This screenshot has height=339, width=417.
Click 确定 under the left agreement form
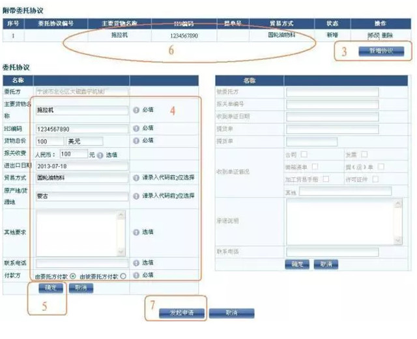pyautogui.click(x=50, y=287)
